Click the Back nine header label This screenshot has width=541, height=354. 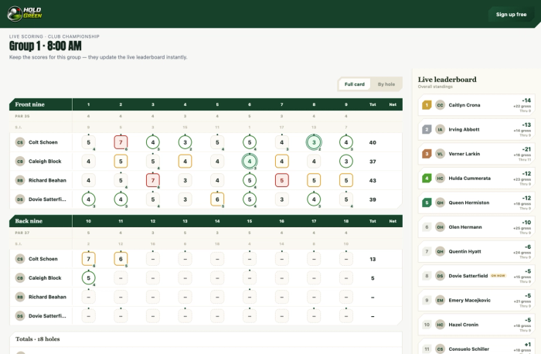[29, 221]
